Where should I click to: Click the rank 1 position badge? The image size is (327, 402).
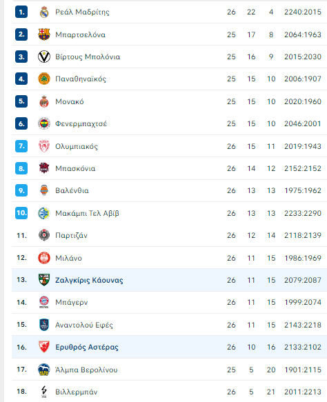(x=21, y=12)
